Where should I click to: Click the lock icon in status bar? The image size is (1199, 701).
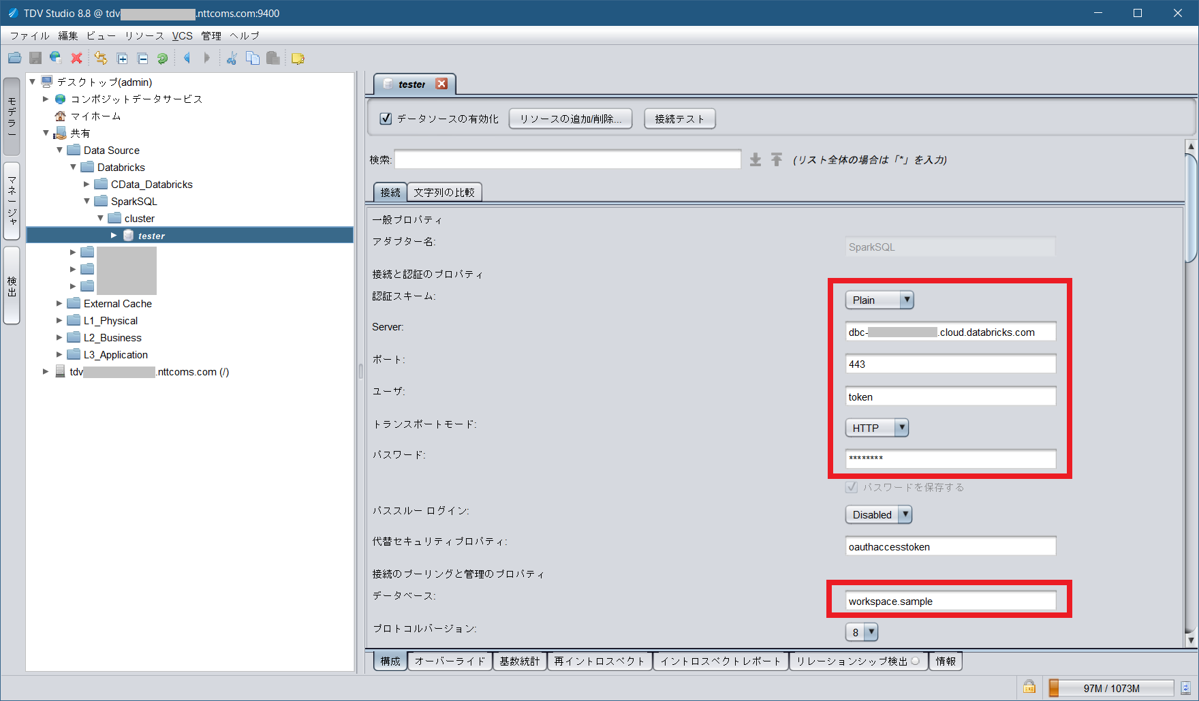[1029, 687]
